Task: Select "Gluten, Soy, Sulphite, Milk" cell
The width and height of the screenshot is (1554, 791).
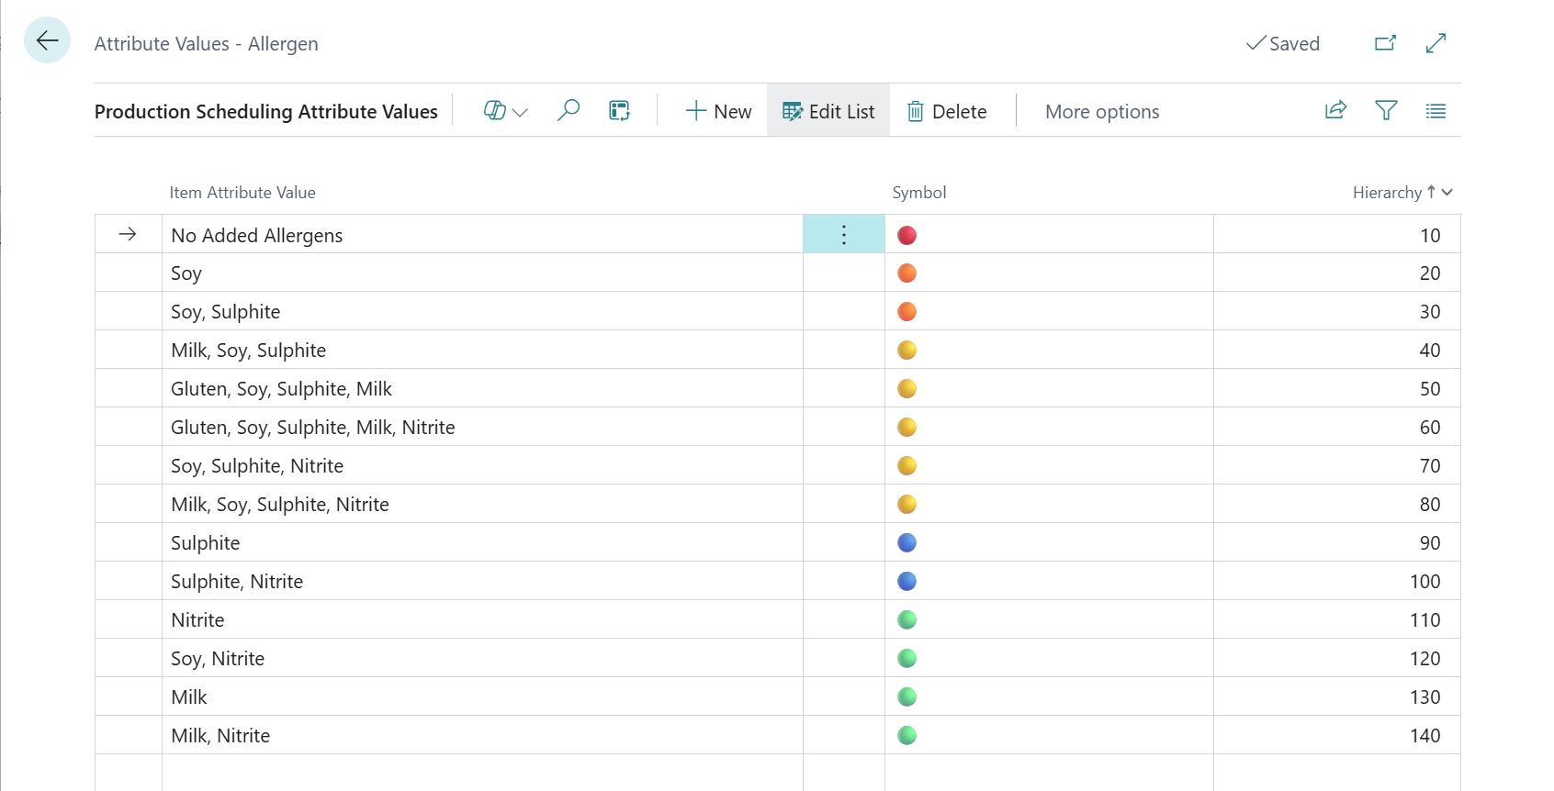Action: 482,389
